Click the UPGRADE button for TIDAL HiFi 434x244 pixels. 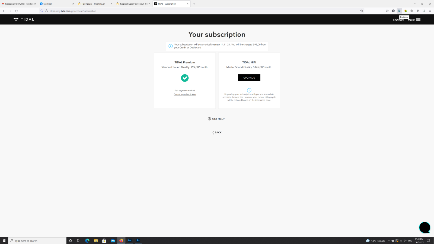(x=249, y=78)
